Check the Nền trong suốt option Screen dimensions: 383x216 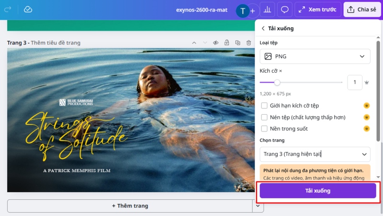[x=264, y=129]
